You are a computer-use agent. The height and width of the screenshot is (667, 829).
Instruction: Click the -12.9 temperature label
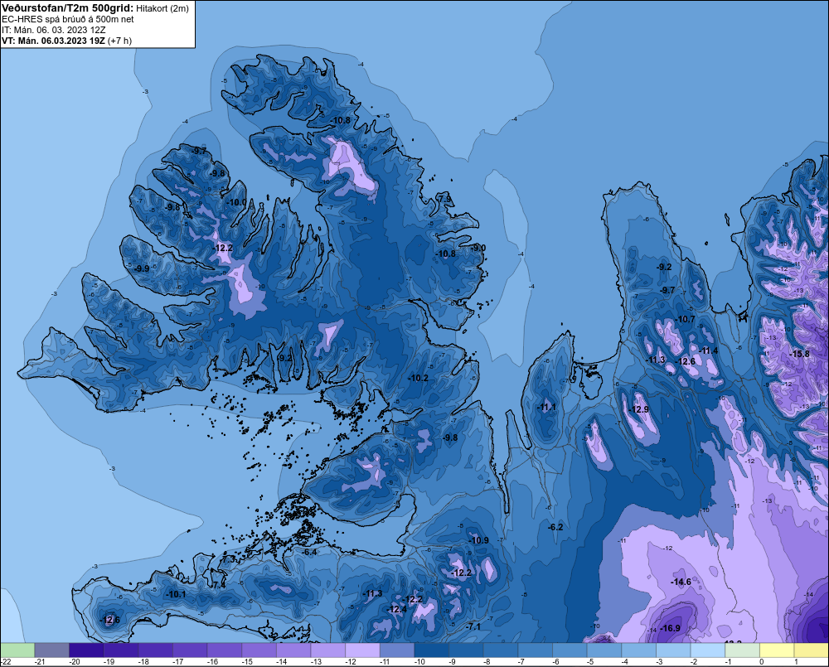tap(639, 409)
